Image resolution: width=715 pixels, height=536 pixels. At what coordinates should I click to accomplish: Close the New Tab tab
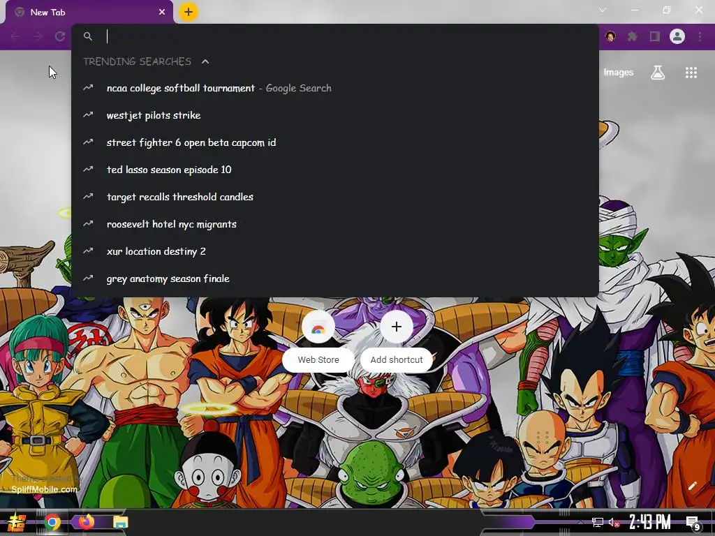click(x=162, y=13)
